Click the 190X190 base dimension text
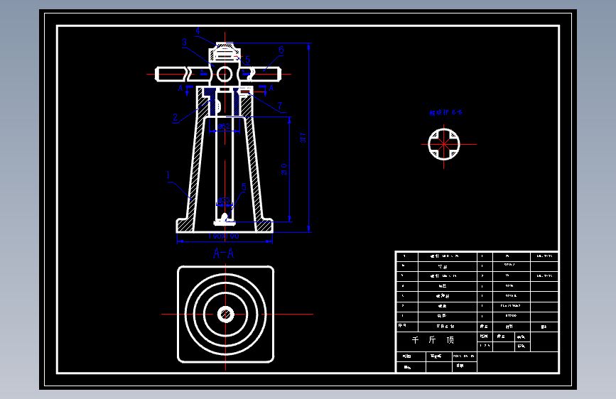 (224, 236)
